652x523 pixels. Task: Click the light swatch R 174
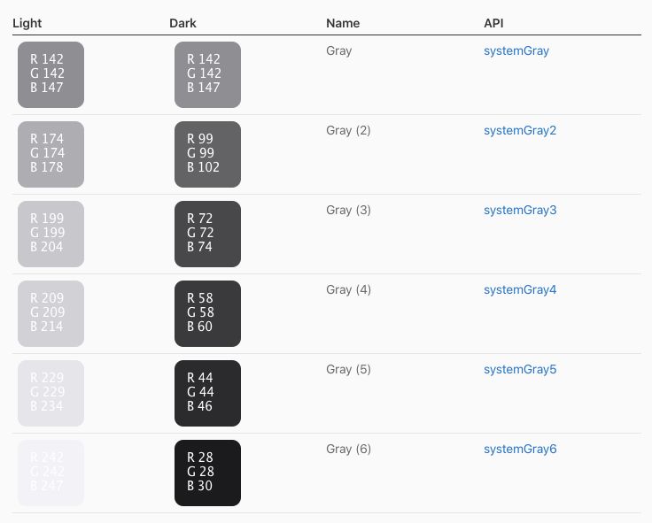(x=50, y=154)
